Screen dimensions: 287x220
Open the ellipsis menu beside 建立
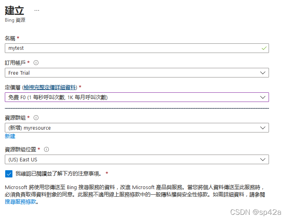tap(37, 10)
